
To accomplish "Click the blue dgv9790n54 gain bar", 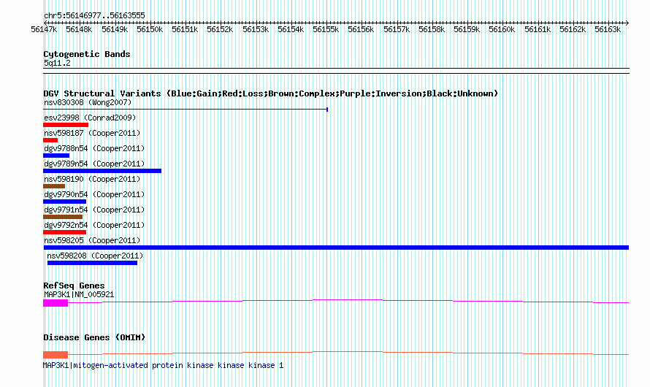I will (x=65, y=202).
